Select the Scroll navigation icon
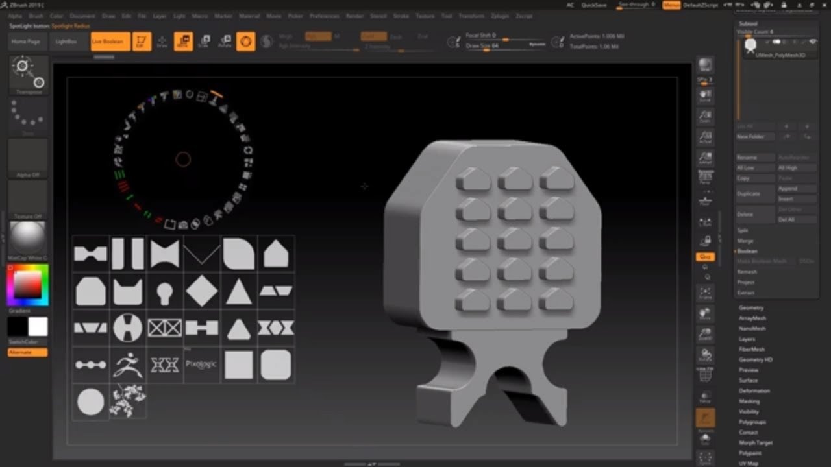The width and height of the screenshot is (831, 467). pyautogui.click(x=705, y=96)
